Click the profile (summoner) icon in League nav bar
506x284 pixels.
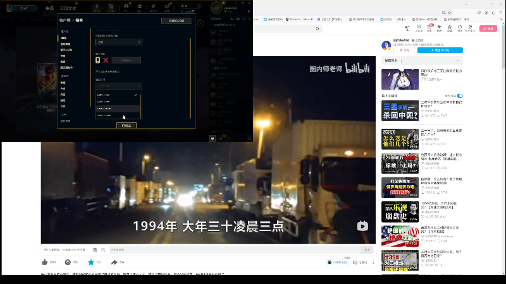126,7
